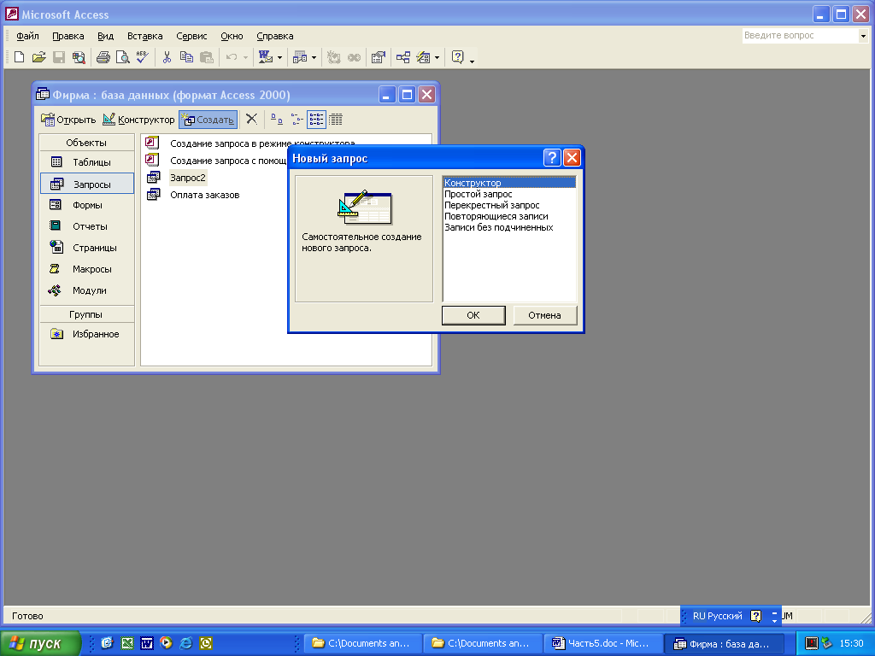This screenshot has width=875, height=656.
Task: Switch to List view in the database window
Action: click(316, 119)
